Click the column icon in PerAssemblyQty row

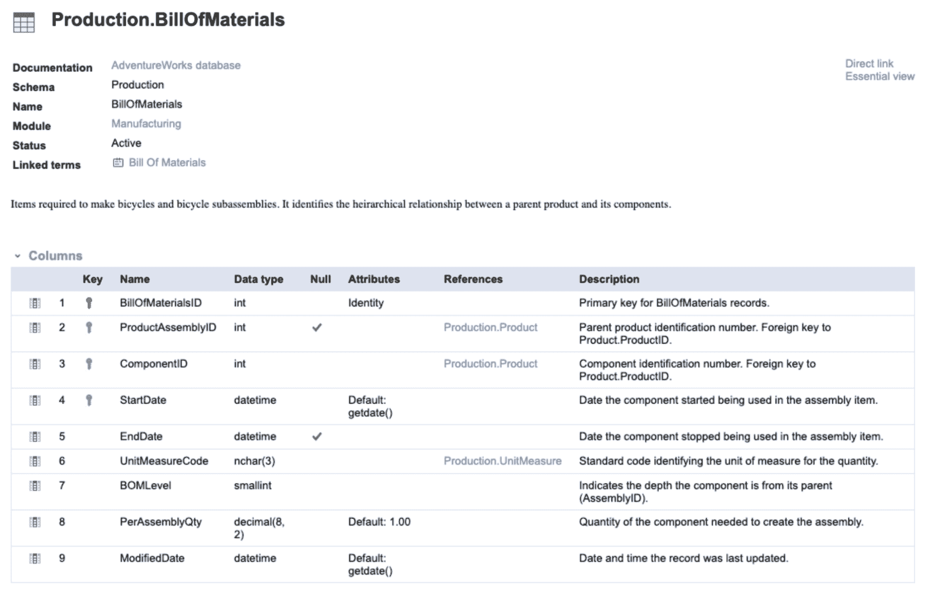[x=35, y=522]
